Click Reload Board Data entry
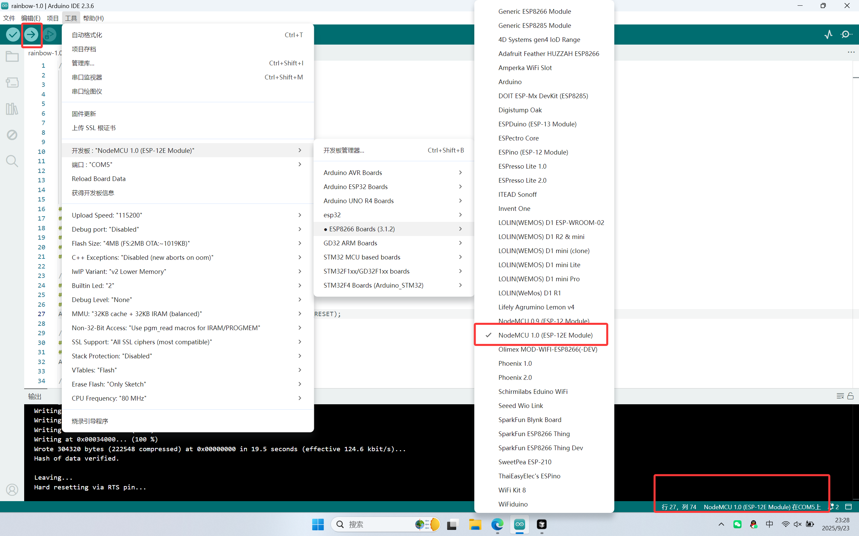The width and height of the screenshot is (859, 536). pyautogui.click(x=188, y=179)
